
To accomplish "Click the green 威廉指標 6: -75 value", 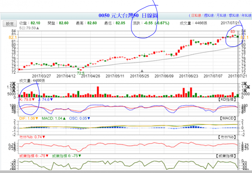I will [66, 156].
